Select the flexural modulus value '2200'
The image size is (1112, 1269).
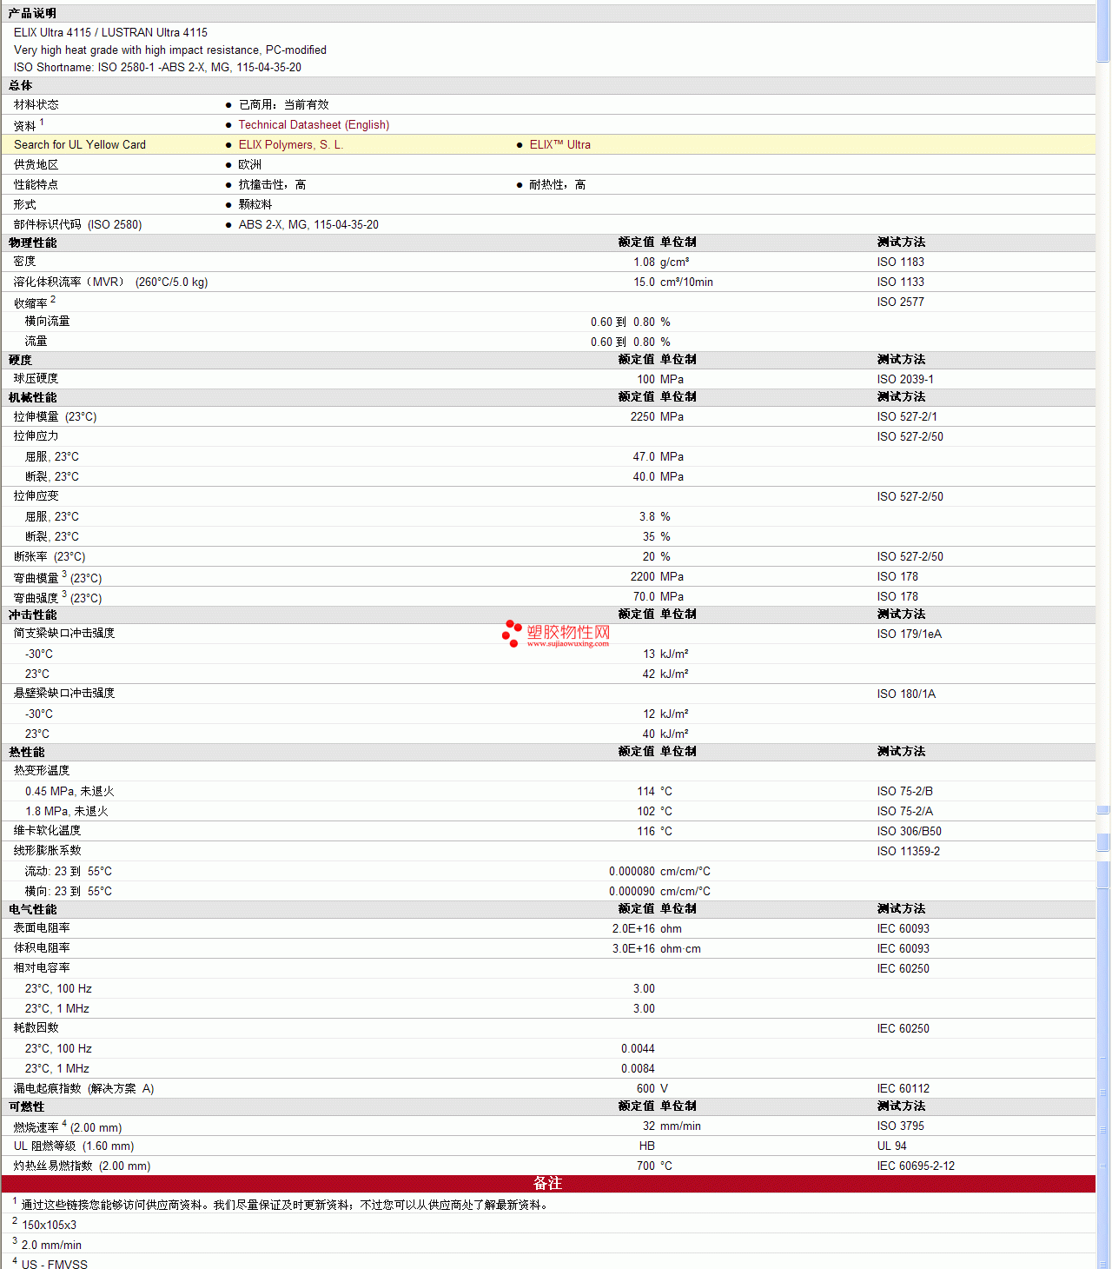pyautogui.click(x=643, y=577)
